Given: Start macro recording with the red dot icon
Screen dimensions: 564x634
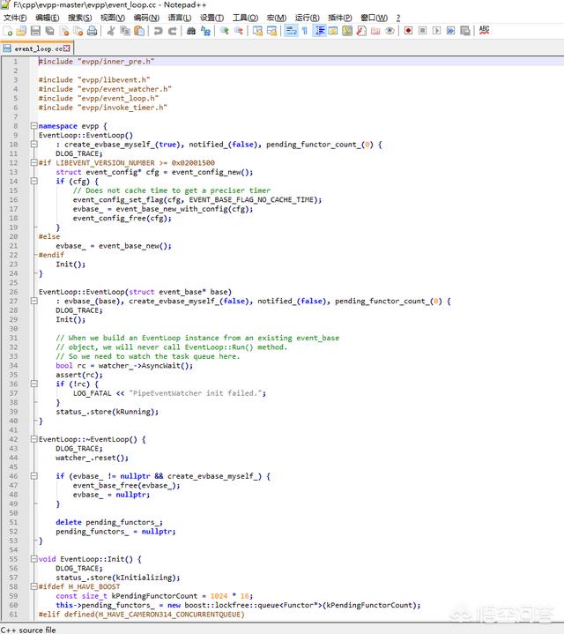Looking at the screenshot, I should click(408, 31).
